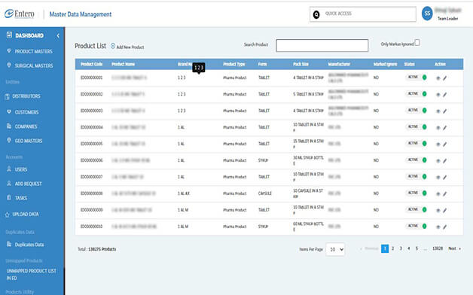Click Add New Product link
The height and width of the screenshot is (295, 473).
pyautogui.click(x=127, y=47)
